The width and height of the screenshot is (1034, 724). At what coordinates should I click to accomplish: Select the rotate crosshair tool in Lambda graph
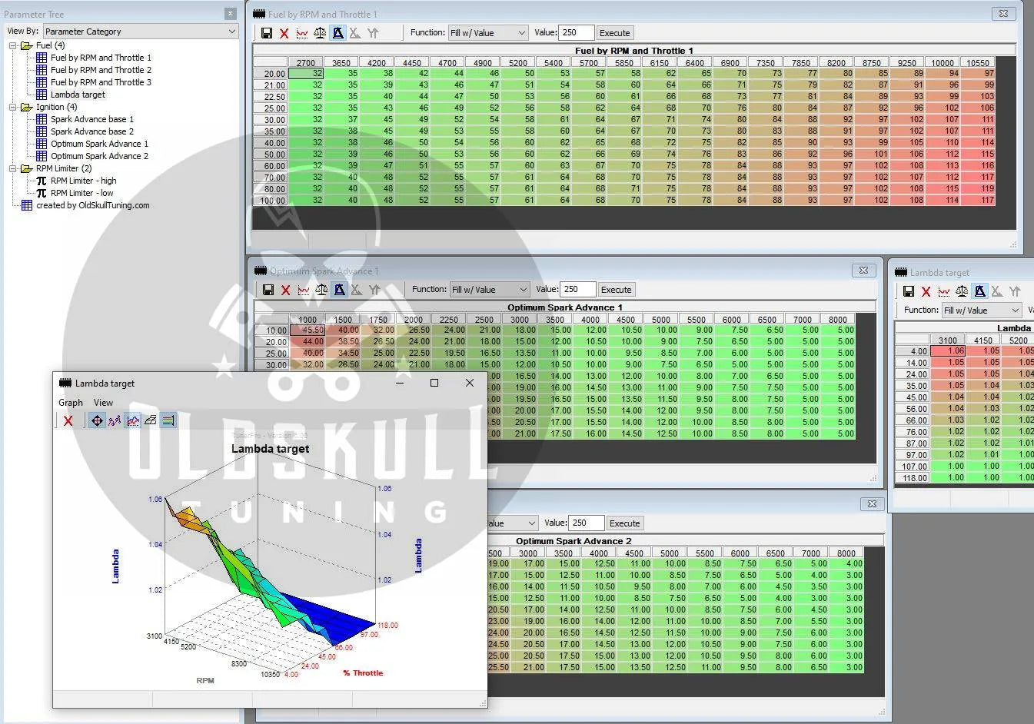pyautogui.click(x=97, y=420)
